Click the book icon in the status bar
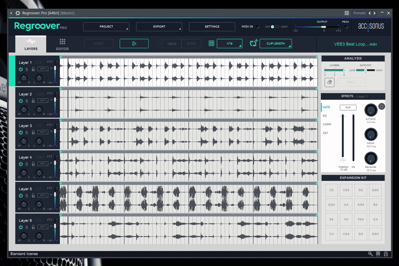The height and width of the screenshot is (266, 399). (378, 254)
